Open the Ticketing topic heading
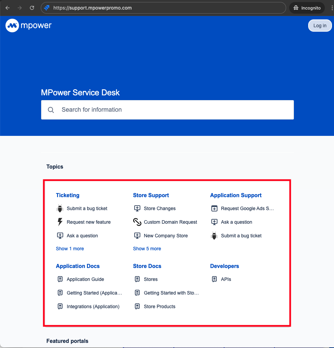The height and width of the screenshot is (348, 334). click(x=68, y=195)
